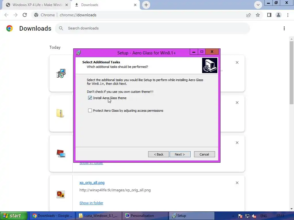Remove the third download entry
Viewport: 294px width, 220px height.
(x=237, y=143)
